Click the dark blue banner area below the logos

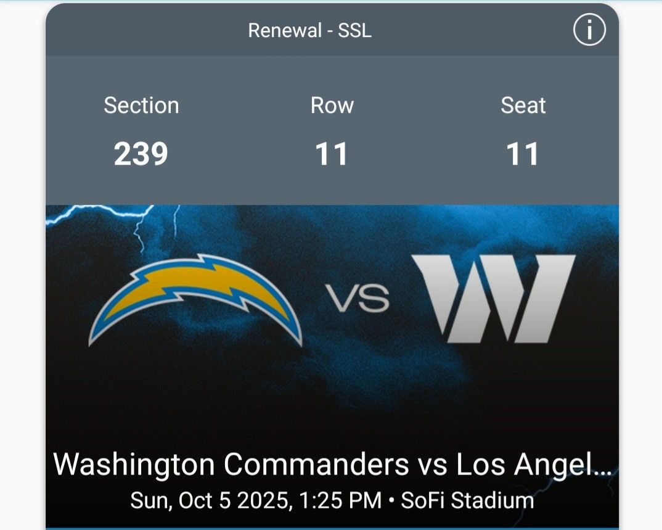(333, 395)
